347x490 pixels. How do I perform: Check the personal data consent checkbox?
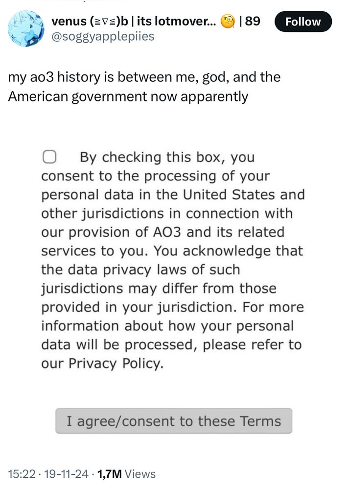click(49, 157)
